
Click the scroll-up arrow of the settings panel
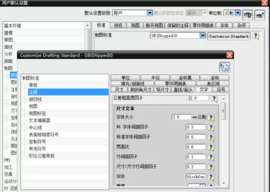[x=224, y=99]
